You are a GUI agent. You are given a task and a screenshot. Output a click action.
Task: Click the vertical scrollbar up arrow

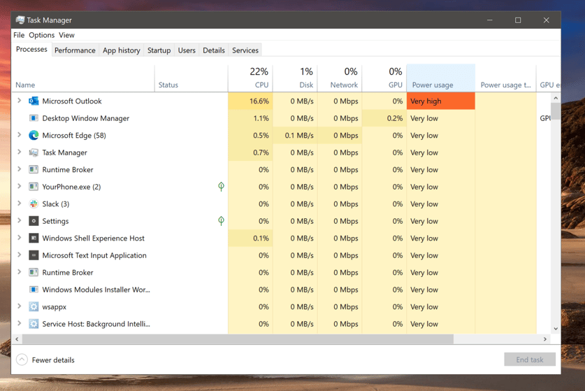[x=556, y=98]
